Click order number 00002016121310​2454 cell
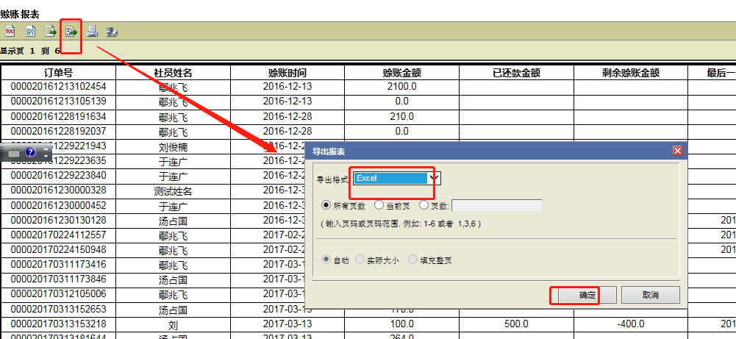This screenshot has height=339, width=736. click(58, 87)
